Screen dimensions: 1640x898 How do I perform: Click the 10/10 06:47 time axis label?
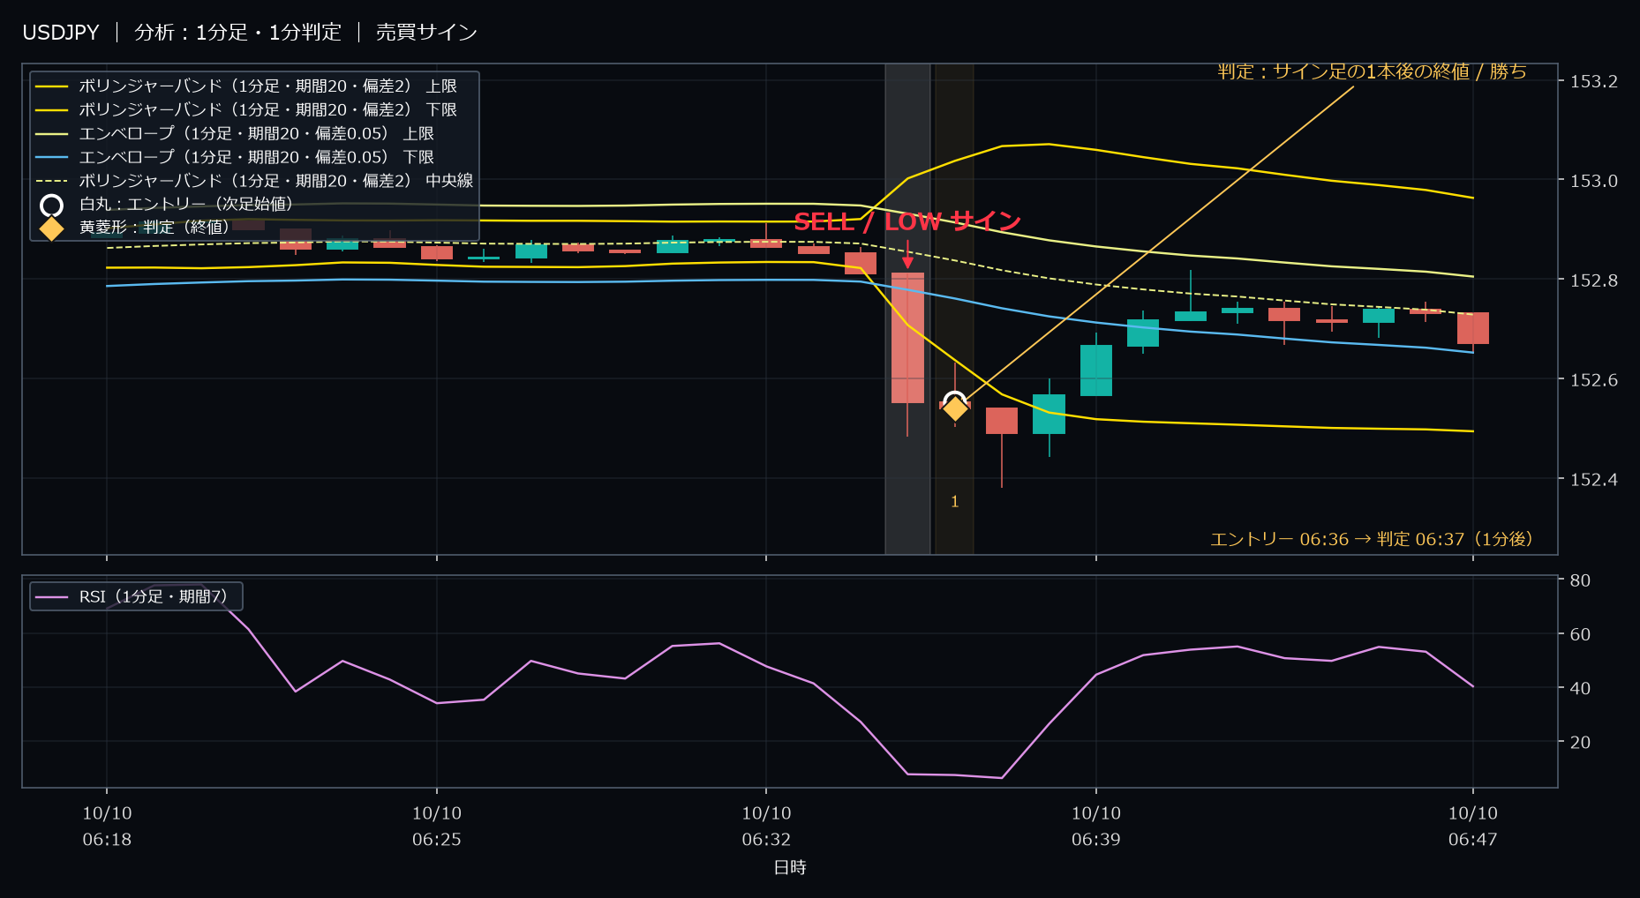(x=1473, y=827)
